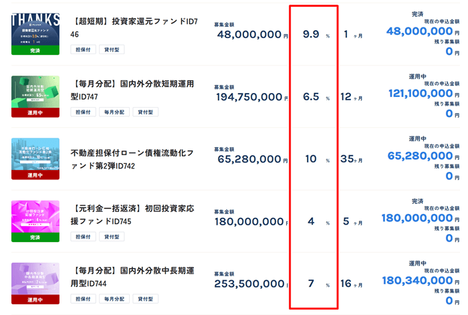Select the 貸付型 tag under fund ID747

145,112
